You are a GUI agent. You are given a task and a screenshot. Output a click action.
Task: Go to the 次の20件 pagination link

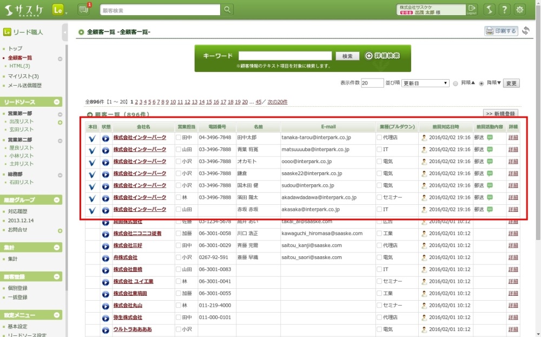[x=278, y=102]
